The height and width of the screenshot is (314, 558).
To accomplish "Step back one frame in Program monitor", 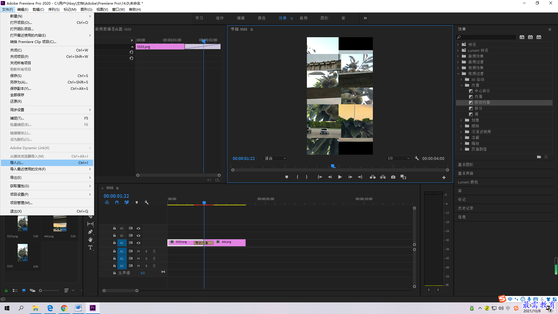I will click(330, 177).
